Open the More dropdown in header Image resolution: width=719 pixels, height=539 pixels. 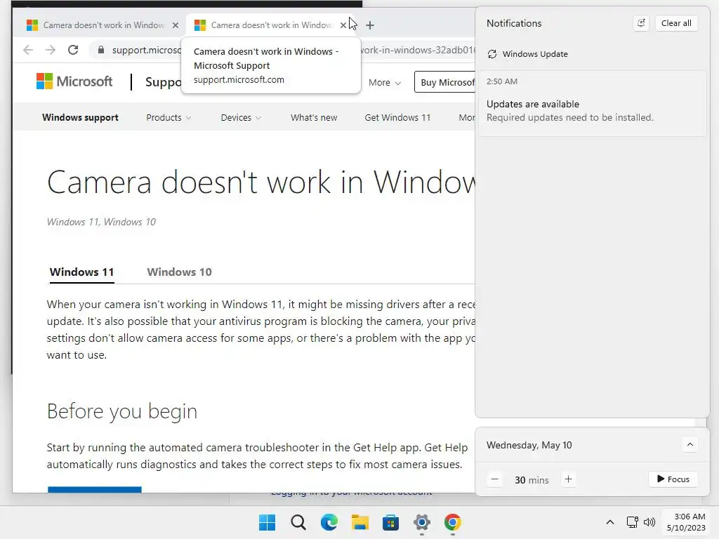pyautogui.click(x=385, y=83)
